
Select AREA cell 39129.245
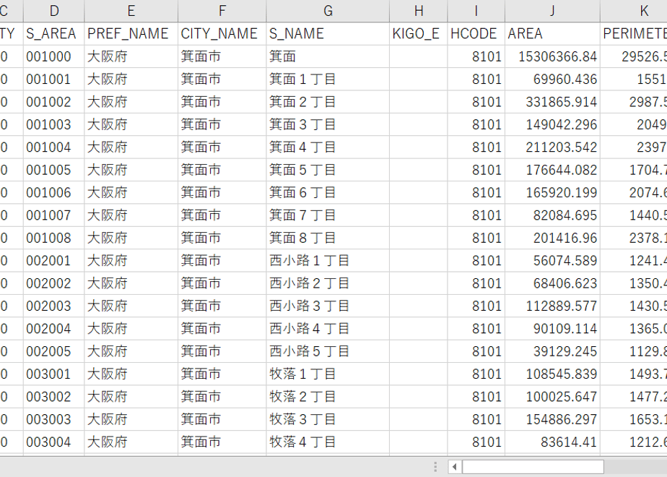click(552, 351)
